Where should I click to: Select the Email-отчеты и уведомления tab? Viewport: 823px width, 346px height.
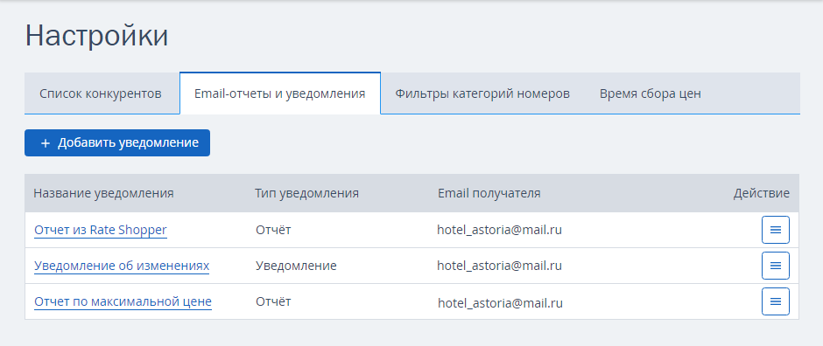[x=280, y=94]
